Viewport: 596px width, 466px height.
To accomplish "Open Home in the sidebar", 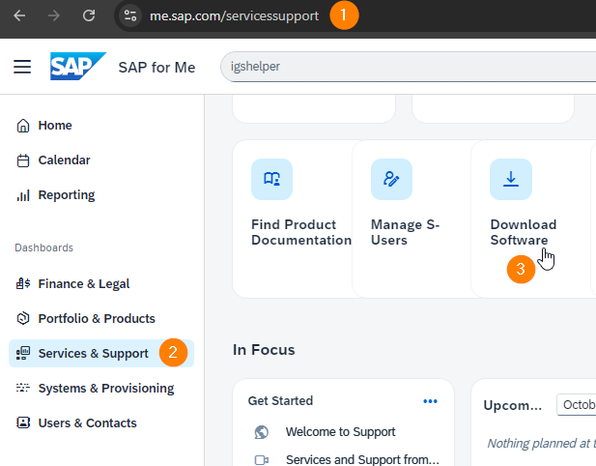I will pos(55,125).
